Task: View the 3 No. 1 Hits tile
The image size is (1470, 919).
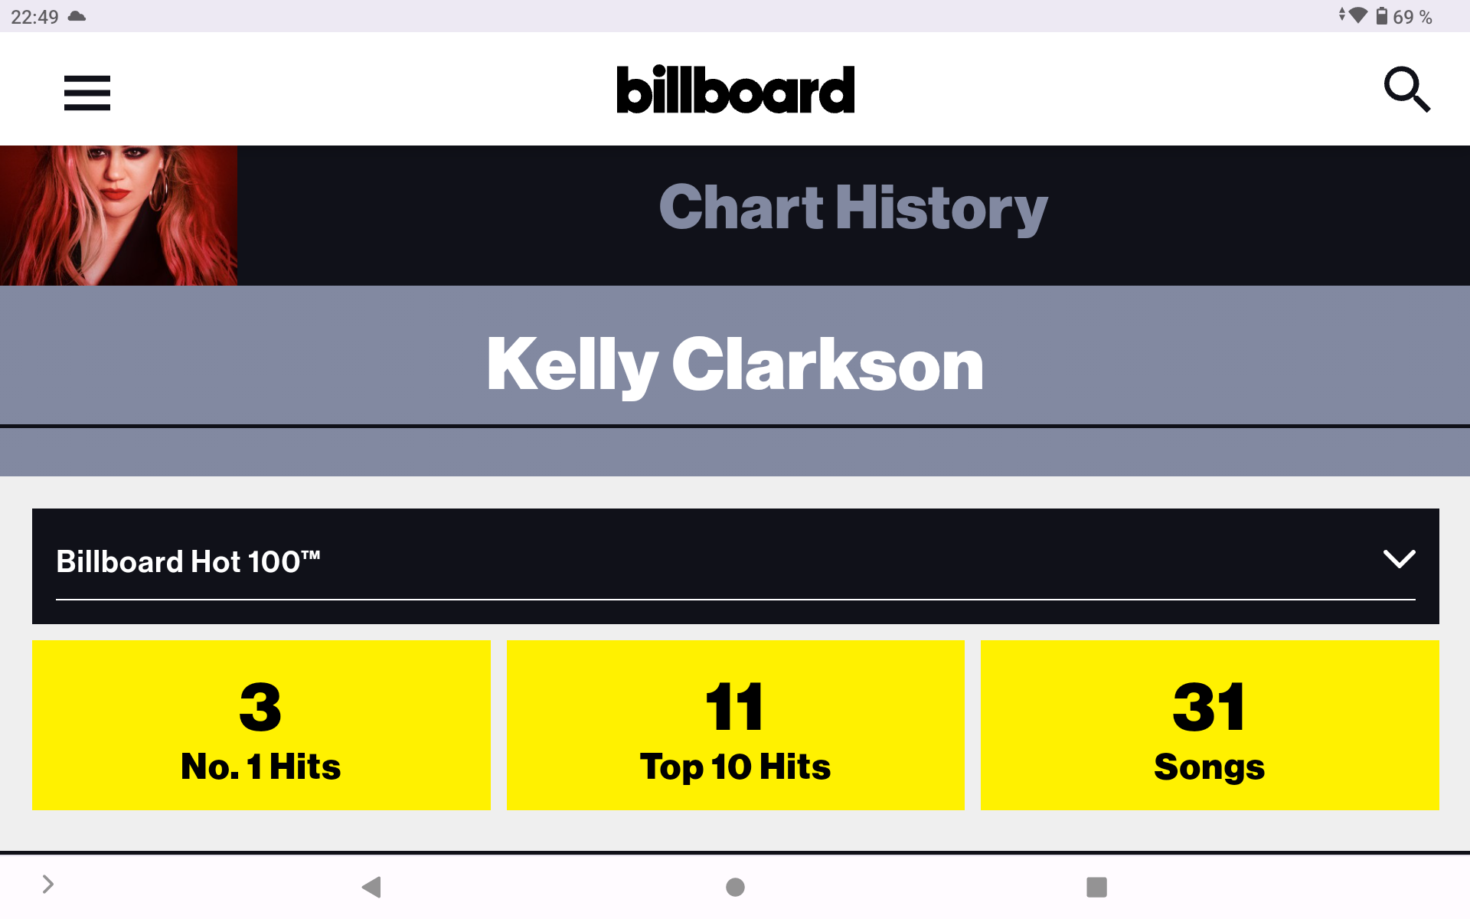Action: 261,724
